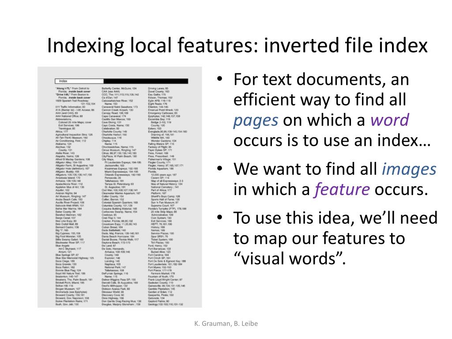Select the index entry "Fisherman's Village; 151"
This screenshot has height=339, width=452.
tap(162, 159)
